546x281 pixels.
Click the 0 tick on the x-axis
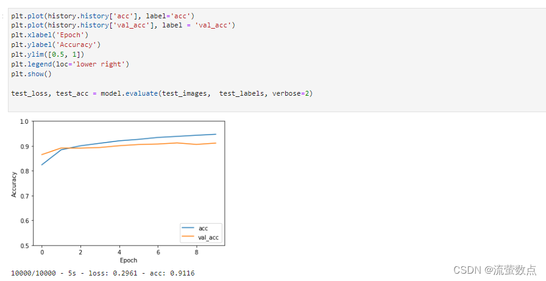tap(42, 251)
